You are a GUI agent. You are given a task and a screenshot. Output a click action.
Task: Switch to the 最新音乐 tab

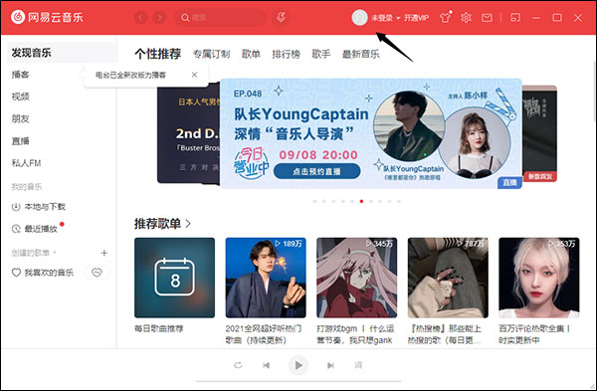(361, 54)
